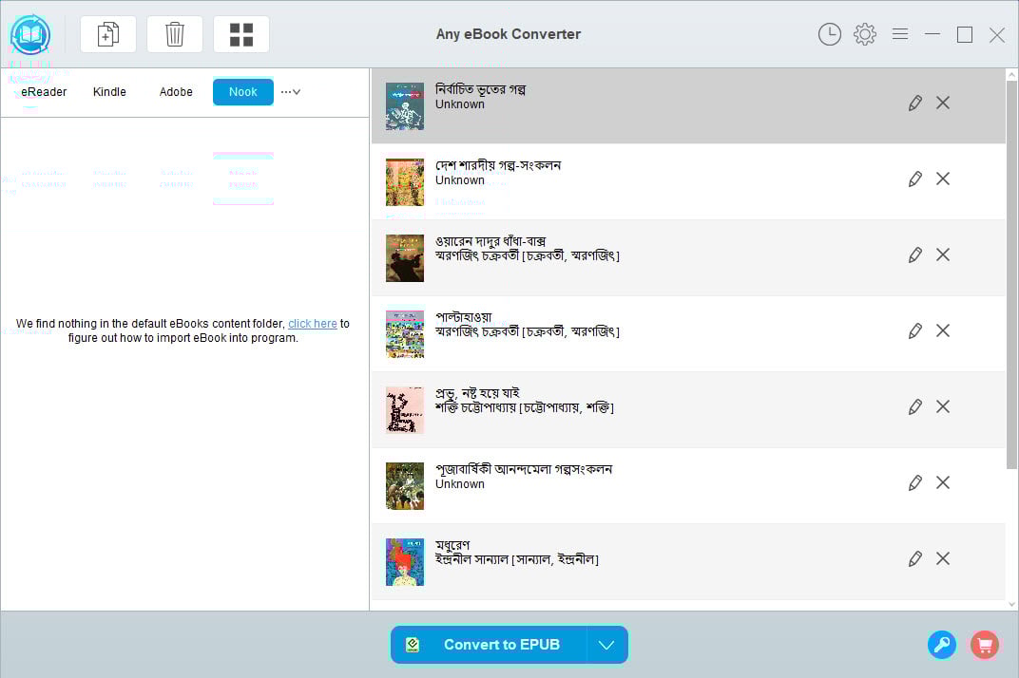Open the 'click here' import help link
This screenshot has width=1019, height=678.
[x=313, y=324]
